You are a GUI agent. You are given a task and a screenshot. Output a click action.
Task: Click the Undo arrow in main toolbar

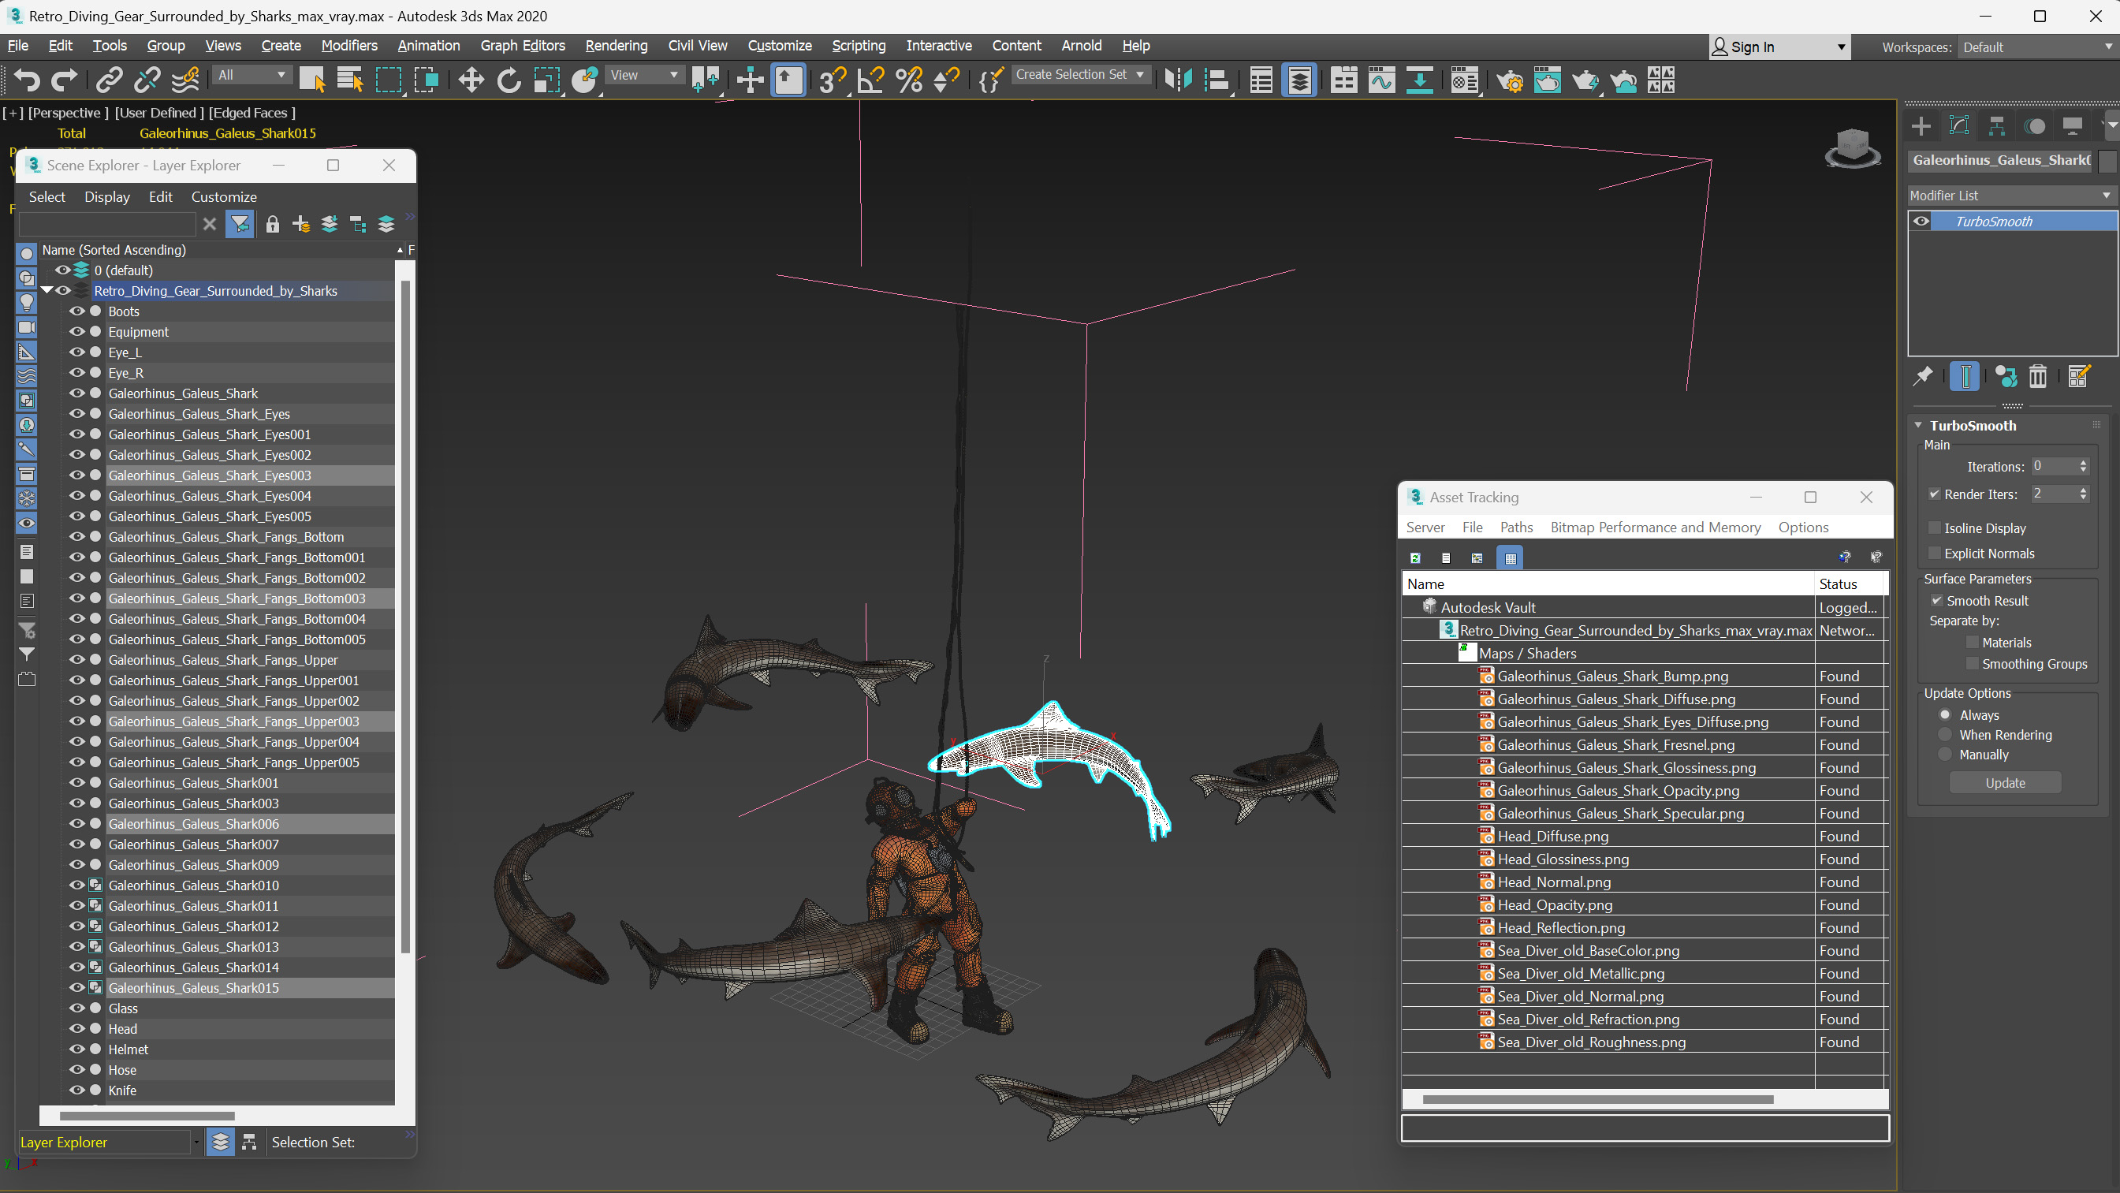point(26,80)
